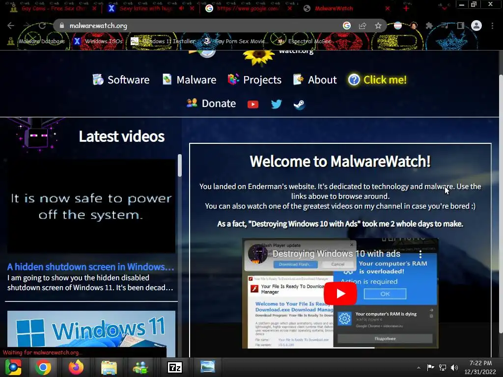Switch to the second tab with X favicon
503x377 pixels.
151,8
